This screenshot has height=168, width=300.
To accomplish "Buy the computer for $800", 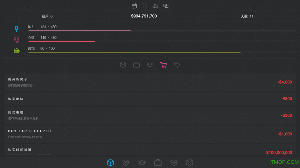I will point(150,99).
